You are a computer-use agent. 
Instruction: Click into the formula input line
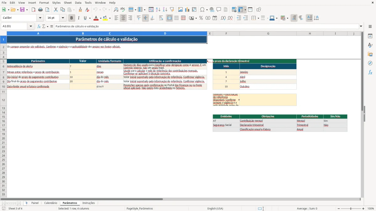coord(206,27)
